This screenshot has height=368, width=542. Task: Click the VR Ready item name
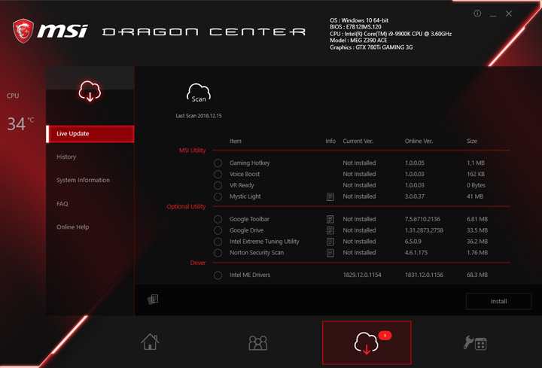[x=242, y=185]
